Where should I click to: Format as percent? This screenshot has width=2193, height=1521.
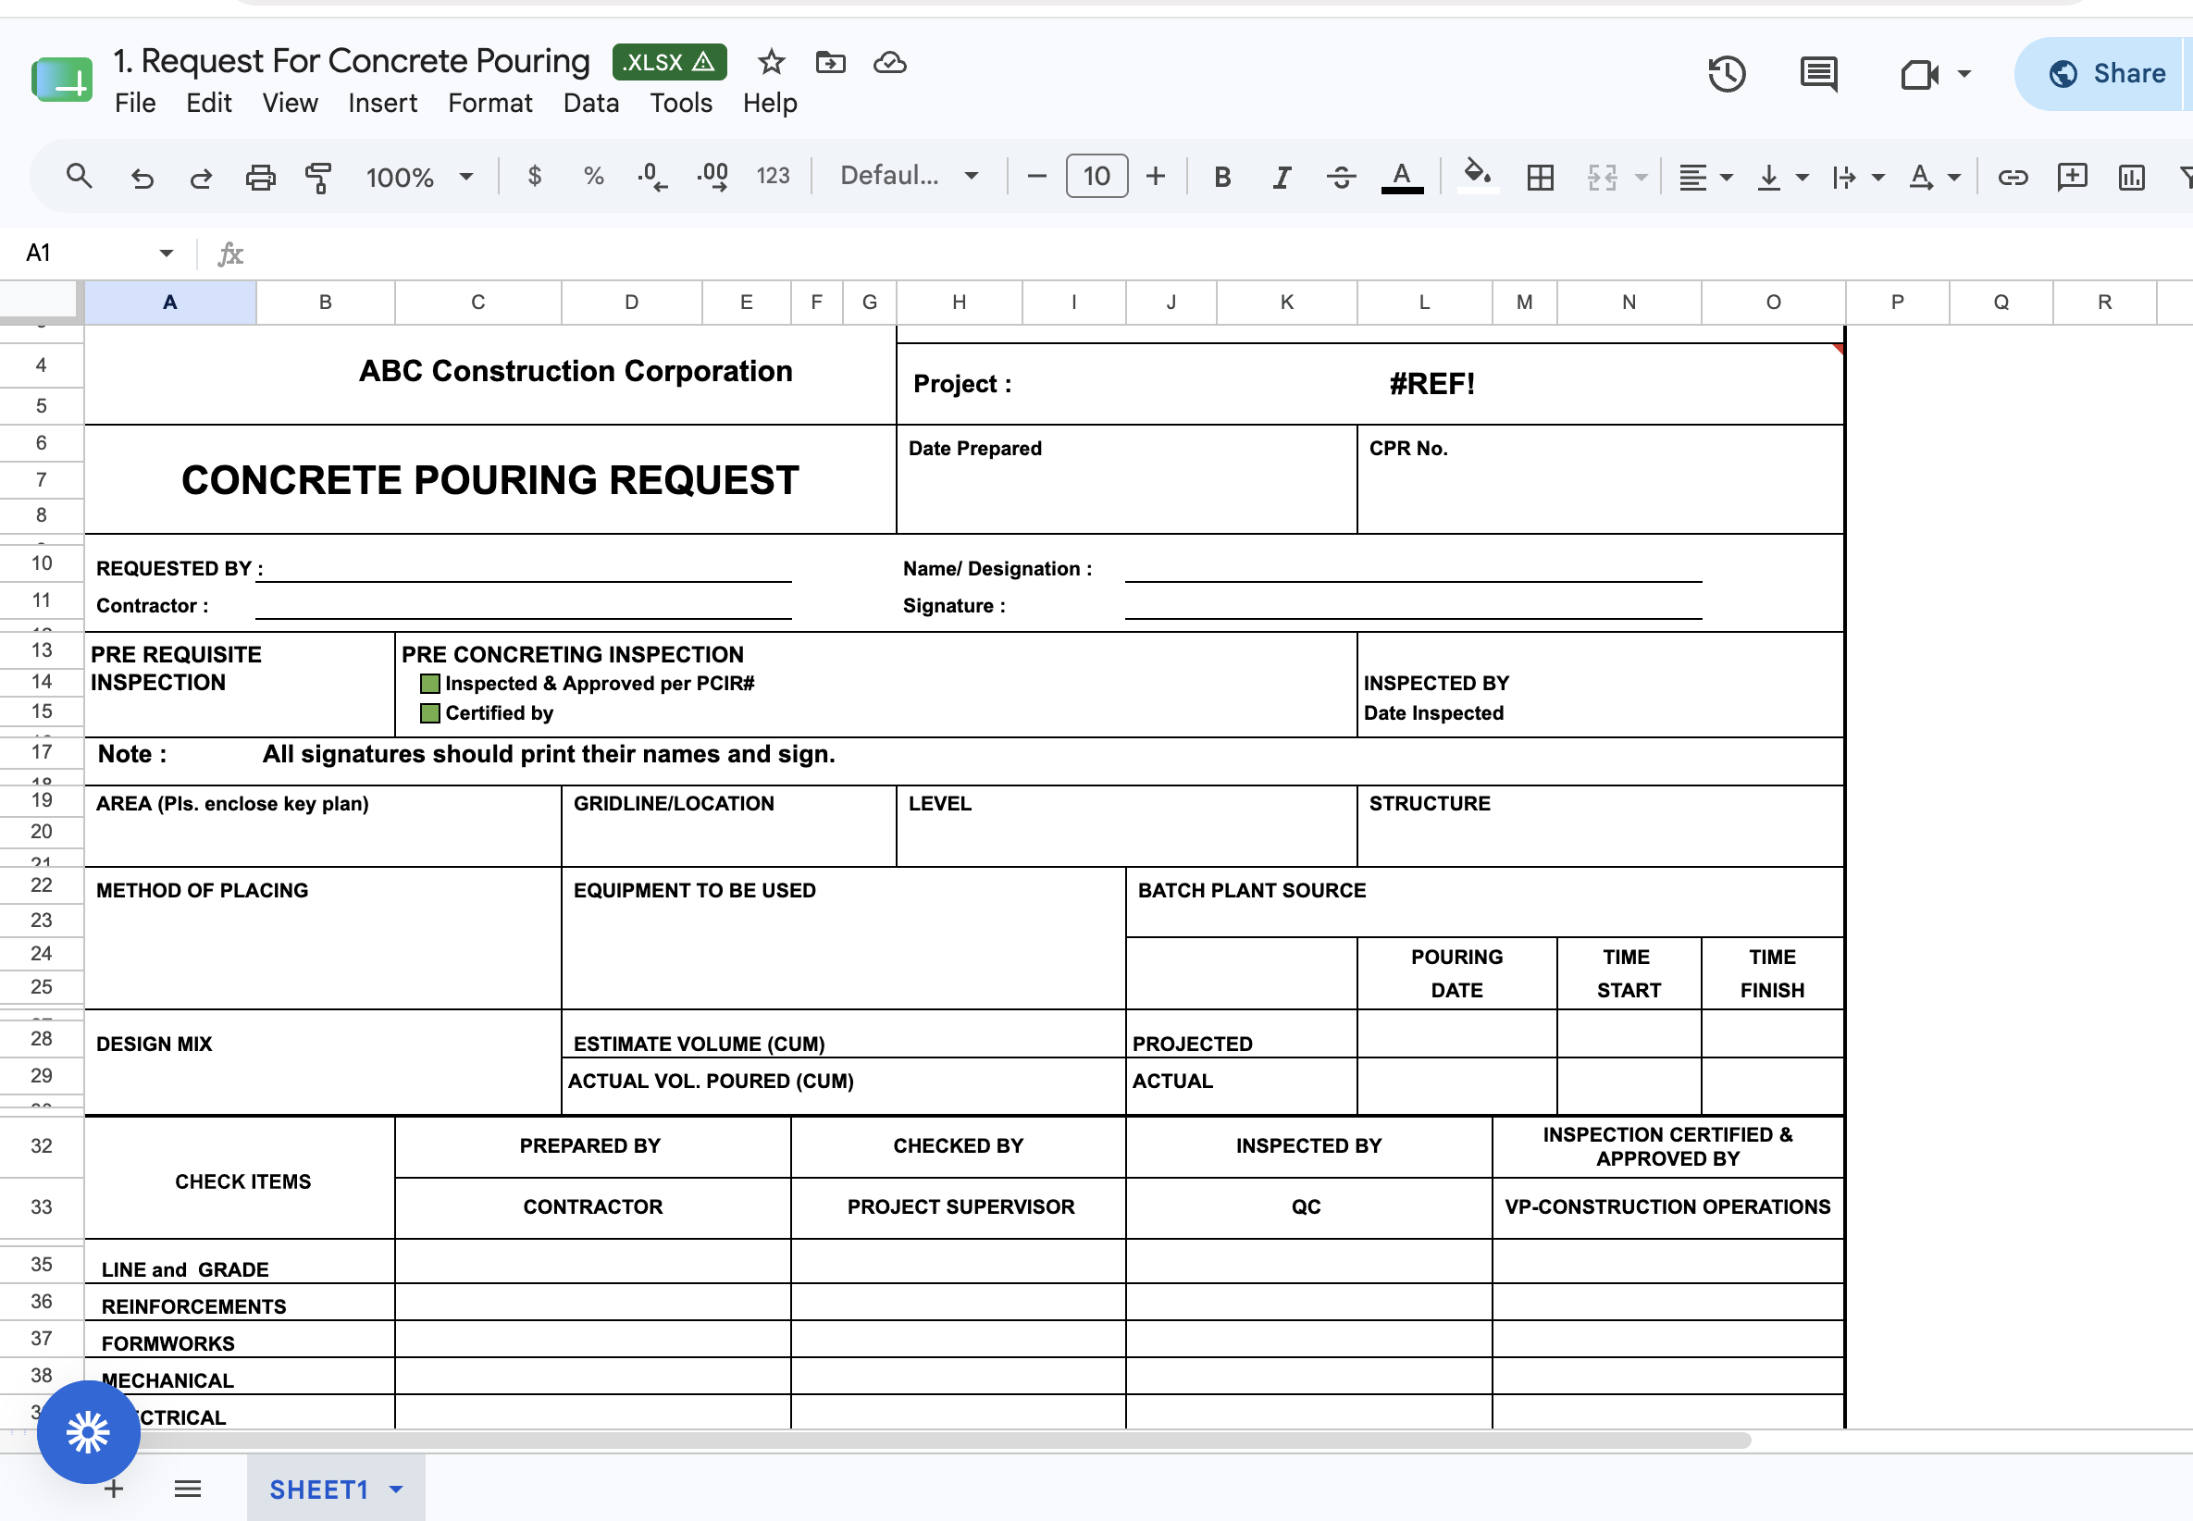pyautogui.click(x=594, y=177)
